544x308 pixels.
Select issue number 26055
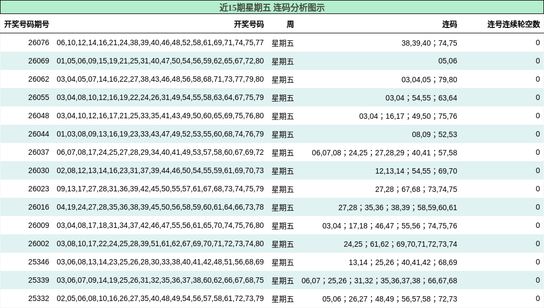pos(39,97)
